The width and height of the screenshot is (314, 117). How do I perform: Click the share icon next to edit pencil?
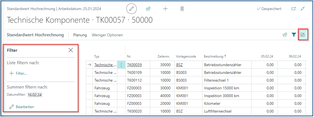pyautogui.click(x=148, y=9)
